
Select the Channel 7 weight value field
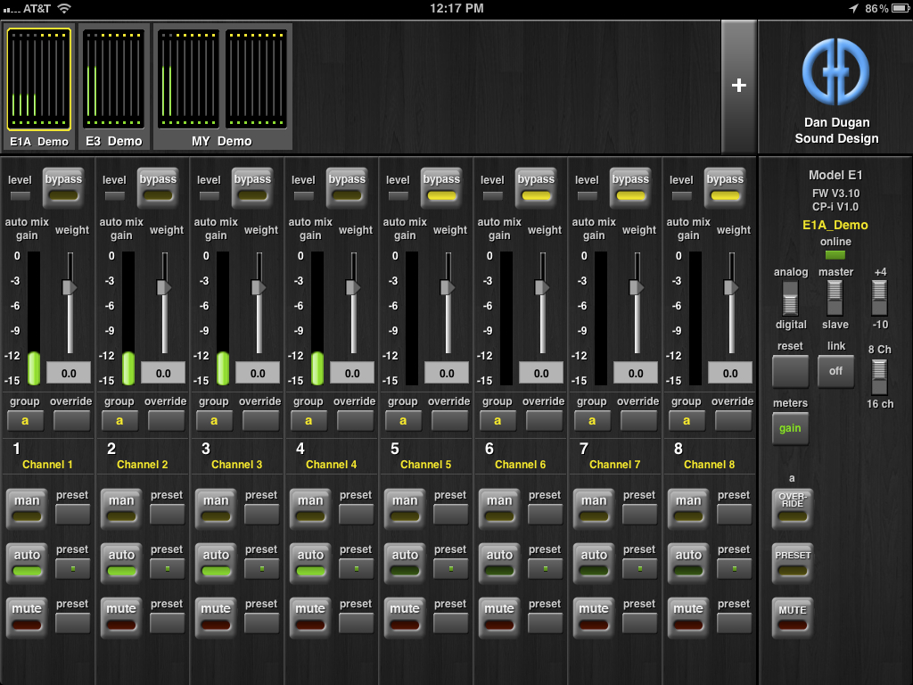pyautogui.click(x=636, y=373)
